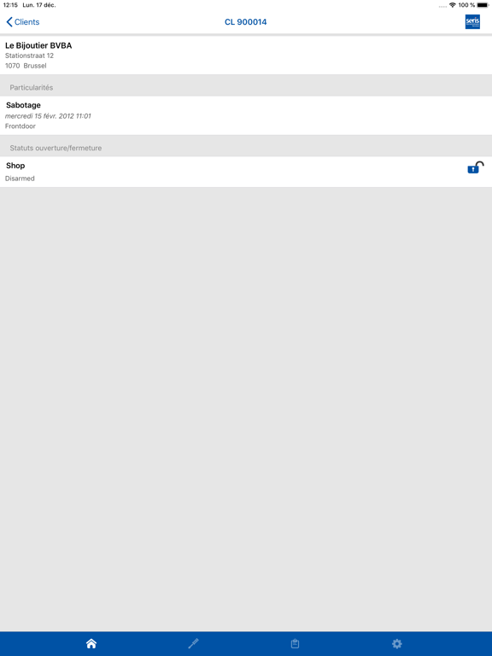Tap the open padlock icon for Shop
The image size is (492, 656).
(x=475, y=167)
